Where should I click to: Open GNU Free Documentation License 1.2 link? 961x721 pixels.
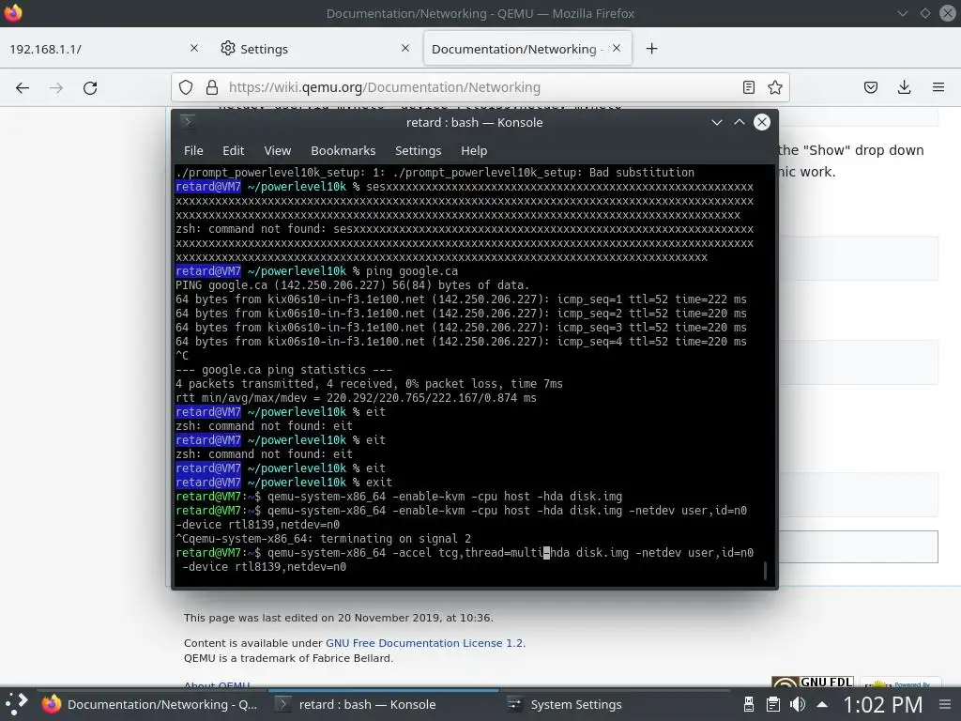[425, 643]
